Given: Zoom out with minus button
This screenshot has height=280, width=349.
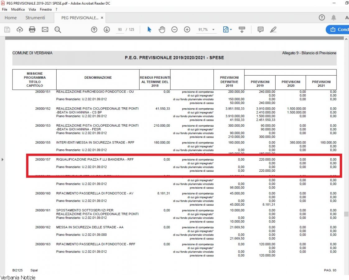Looking at the screenshot, I should point(174,30).
